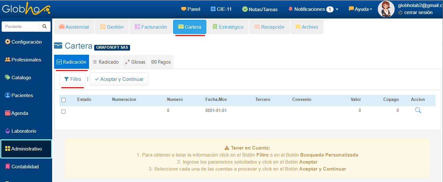
Task: Check the select-all checkbox in table header
Action: [x=64, y=100]
